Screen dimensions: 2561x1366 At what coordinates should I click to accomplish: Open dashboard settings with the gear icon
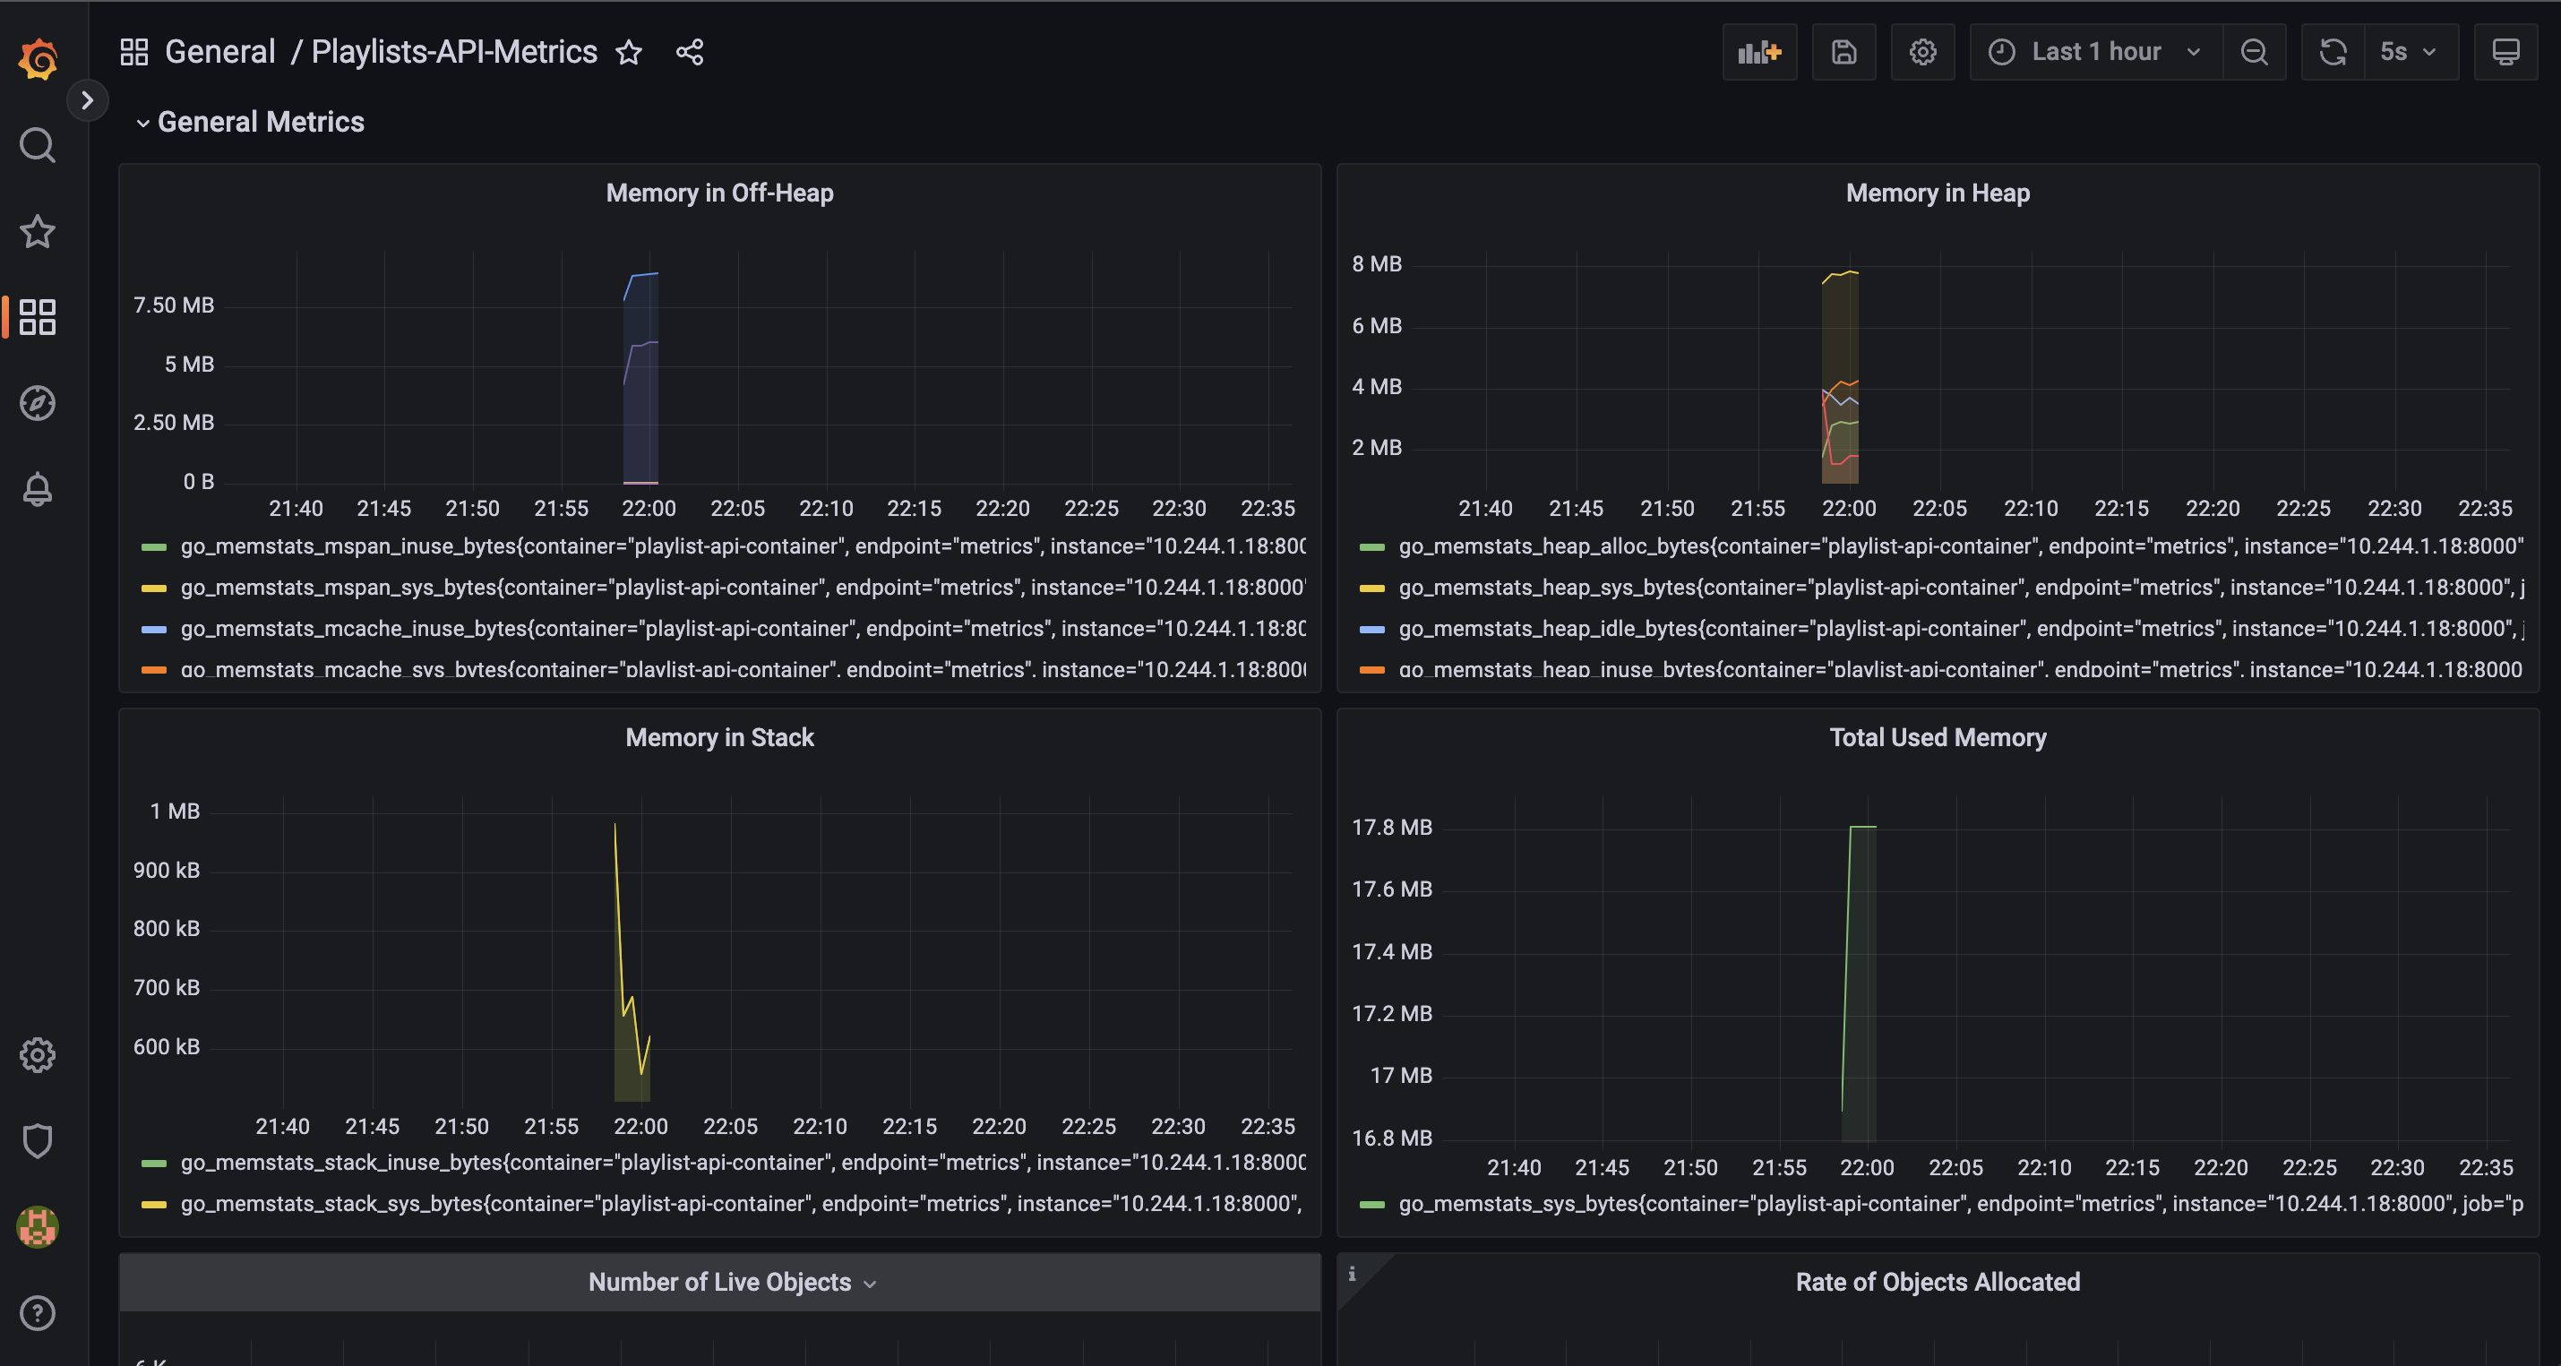[x=1921, y=52]
